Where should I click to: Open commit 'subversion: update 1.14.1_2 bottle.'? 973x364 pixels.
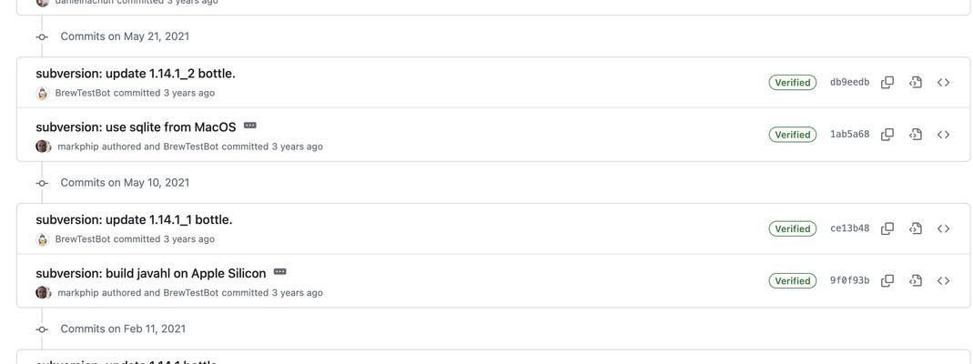coord(136,74)
